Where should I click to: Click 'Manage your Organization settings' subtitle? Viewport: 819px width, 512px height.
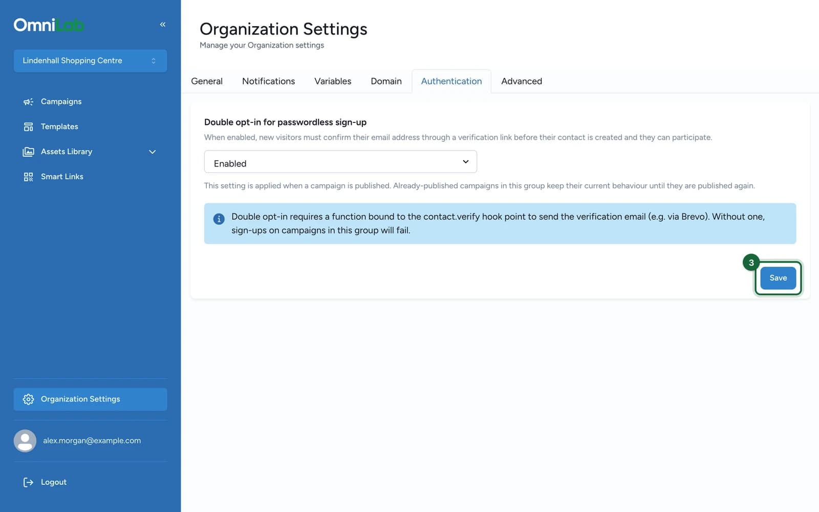(262, 46)
